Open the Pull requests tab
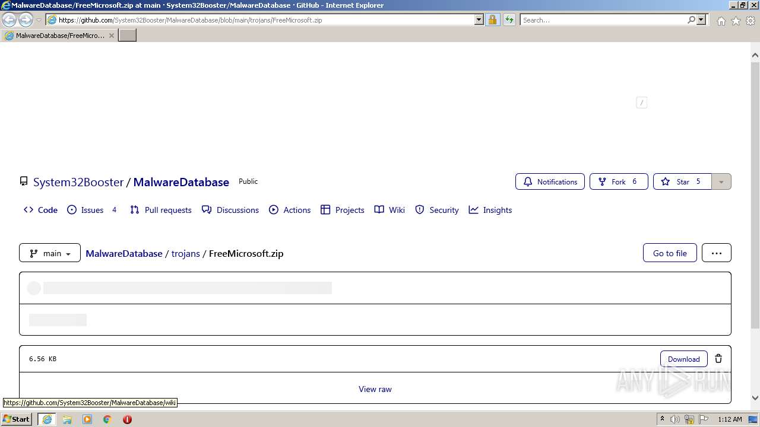 [x=161, y=210]
